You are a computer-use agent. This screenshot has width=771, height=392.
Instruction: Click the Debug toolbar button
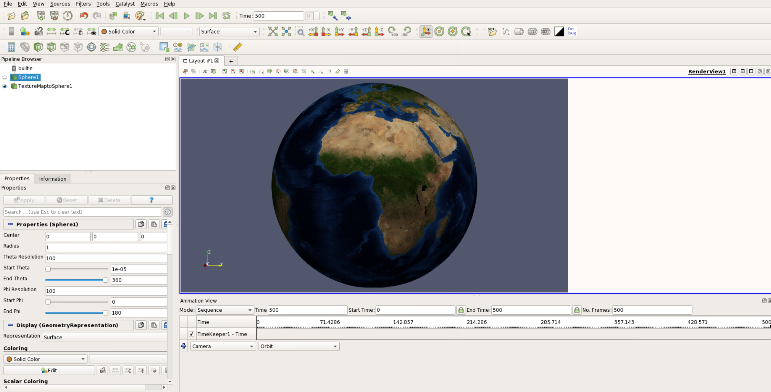point(572,32)
